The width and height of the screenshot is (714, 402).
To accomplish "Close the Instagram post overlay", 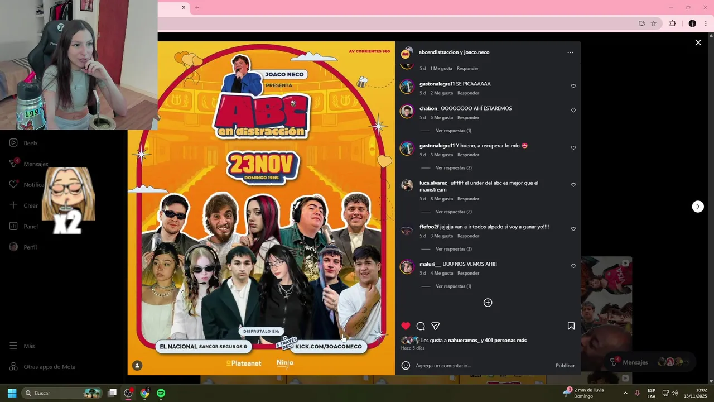I will pos(698,42).
